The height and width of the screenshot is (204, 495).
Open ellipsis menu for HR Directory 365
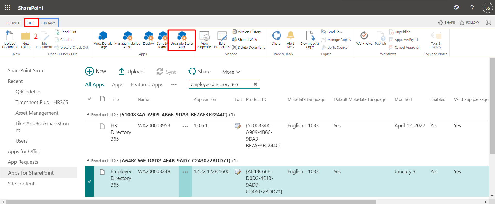pos(185,126)
